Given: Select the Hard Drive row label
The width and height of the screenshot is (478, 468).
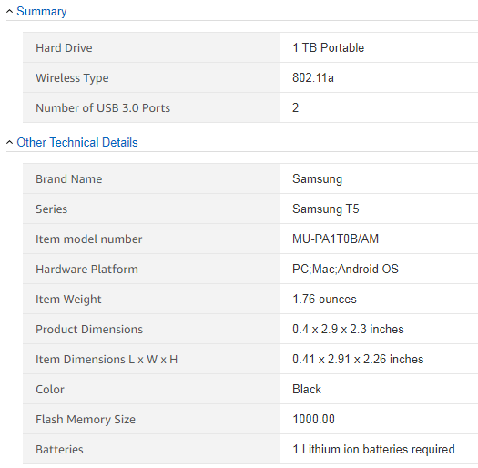Looking at the screenshot, I should click(64, 48).
